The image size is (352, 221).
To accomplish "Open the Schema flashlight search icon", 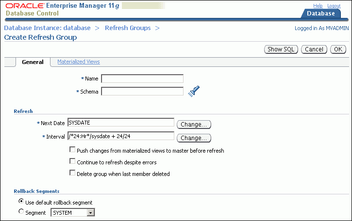I will [194, 91].
